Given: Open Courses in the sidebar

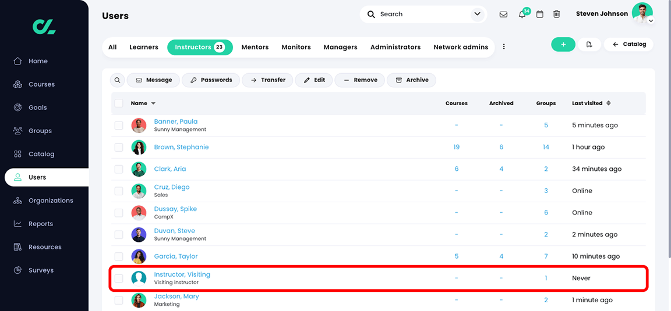Looking at the screenshot, I should tap(34, 84).
